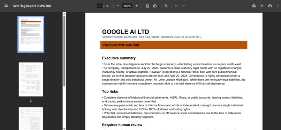
Task: Click the redo arrow icon
Action: (x=183, y=6)
